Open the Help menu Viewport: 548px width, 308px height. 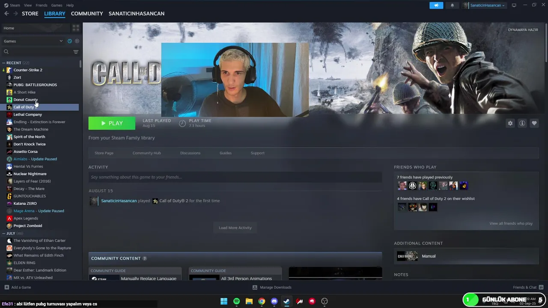70,5
